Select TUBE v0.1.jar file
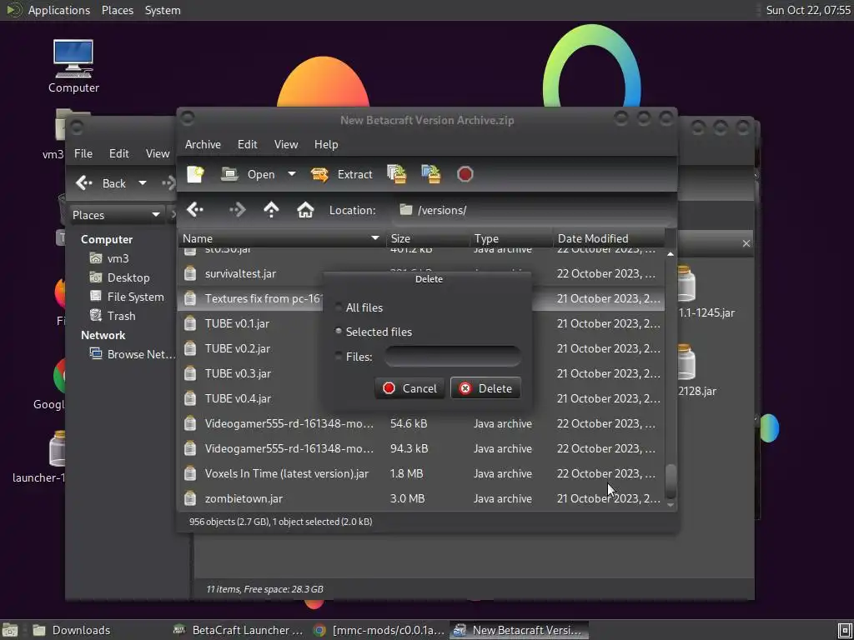Screen dimensions: 854x640 (x=237, y=323)
